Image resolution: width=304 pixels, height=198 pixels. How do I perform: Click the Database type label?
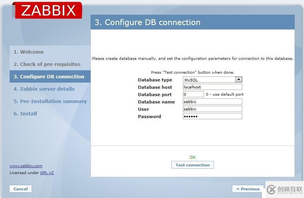(155, 80)
